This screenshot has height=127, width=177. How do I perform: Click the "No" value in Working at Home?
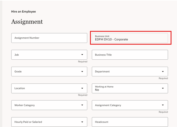coord(97,90)
